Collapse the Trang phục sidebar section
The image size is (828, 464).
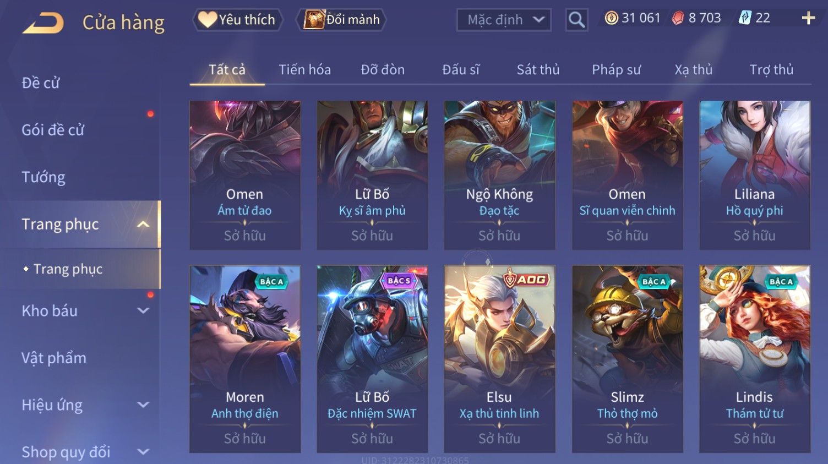143,224
